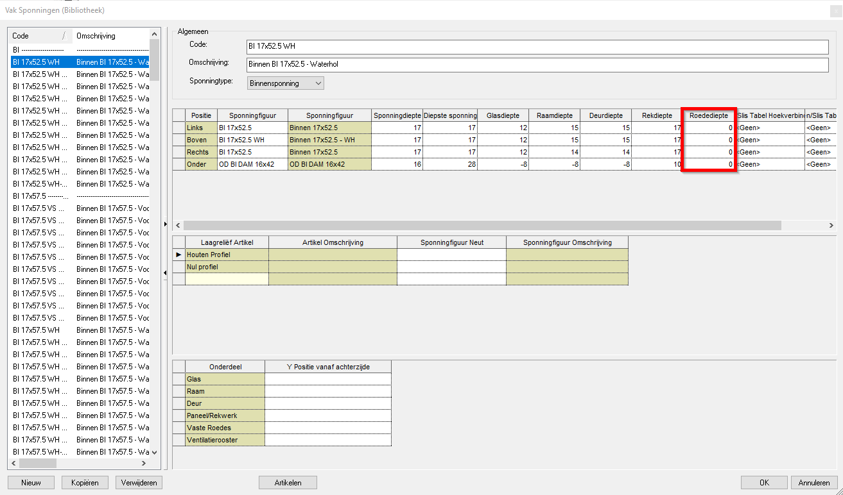The height and width of the screenshot is (495, 843).
Task: Open the Sponningtype dropdown
Action: tap(286, 83)
